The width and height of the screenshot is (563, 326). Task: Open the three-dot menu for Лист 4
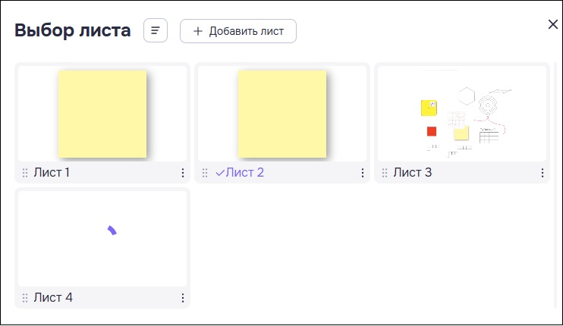click(183, 298)
